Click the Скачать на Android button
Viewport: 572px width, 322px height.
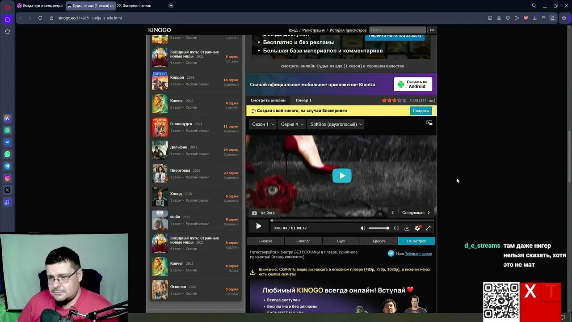413,84
